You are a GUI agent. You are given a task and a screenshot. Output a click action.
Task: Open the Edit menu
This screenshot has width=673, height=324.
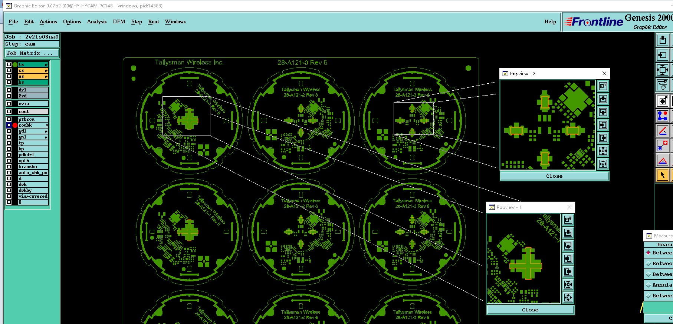29,21
